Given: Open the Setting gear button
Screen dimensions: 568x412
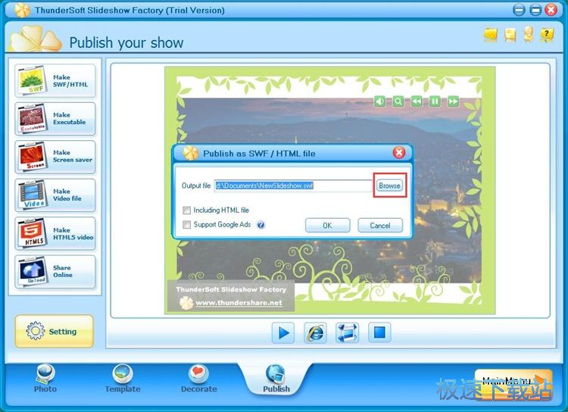Looking at the screenshot, I should [55, 331].
